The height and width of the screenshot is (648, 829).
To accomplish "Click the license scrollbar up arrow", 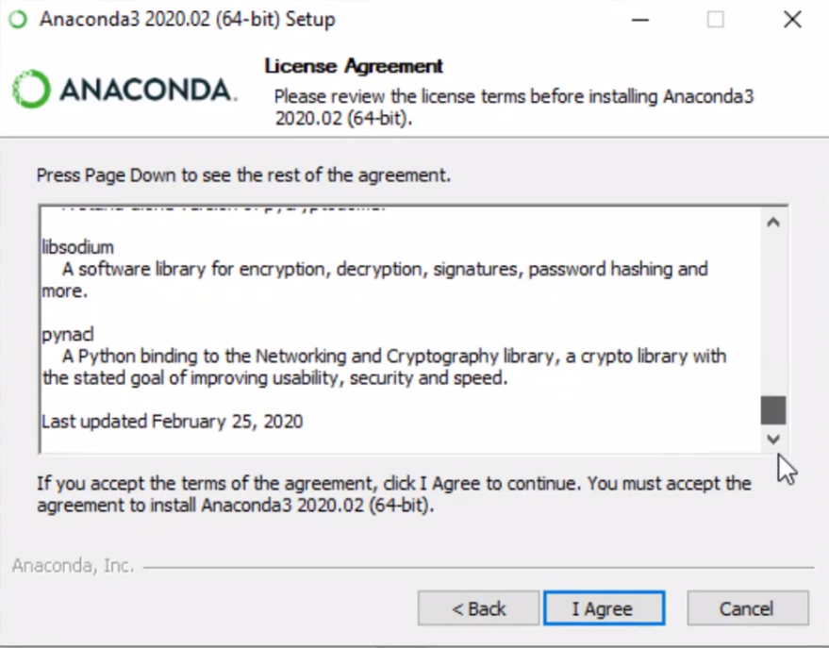I will (x=773, y=223).
